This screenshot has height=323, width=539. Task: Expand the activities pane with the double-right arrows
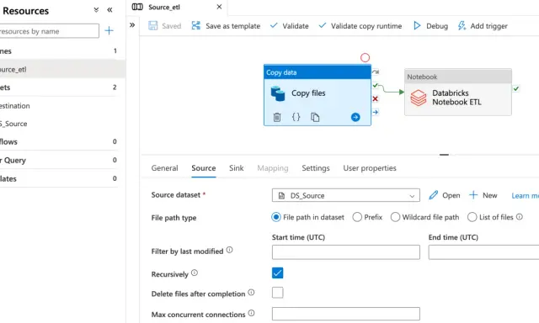point(132,25)
